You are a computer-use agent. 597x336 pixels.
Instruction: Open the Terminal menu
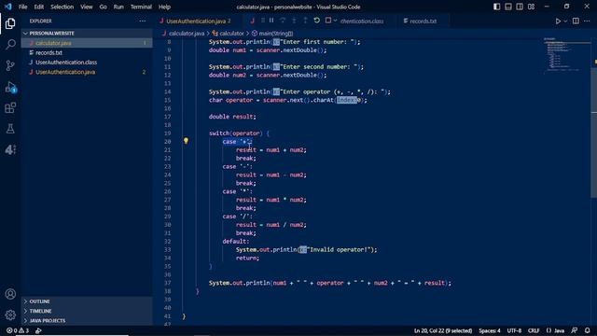point(141,7)
